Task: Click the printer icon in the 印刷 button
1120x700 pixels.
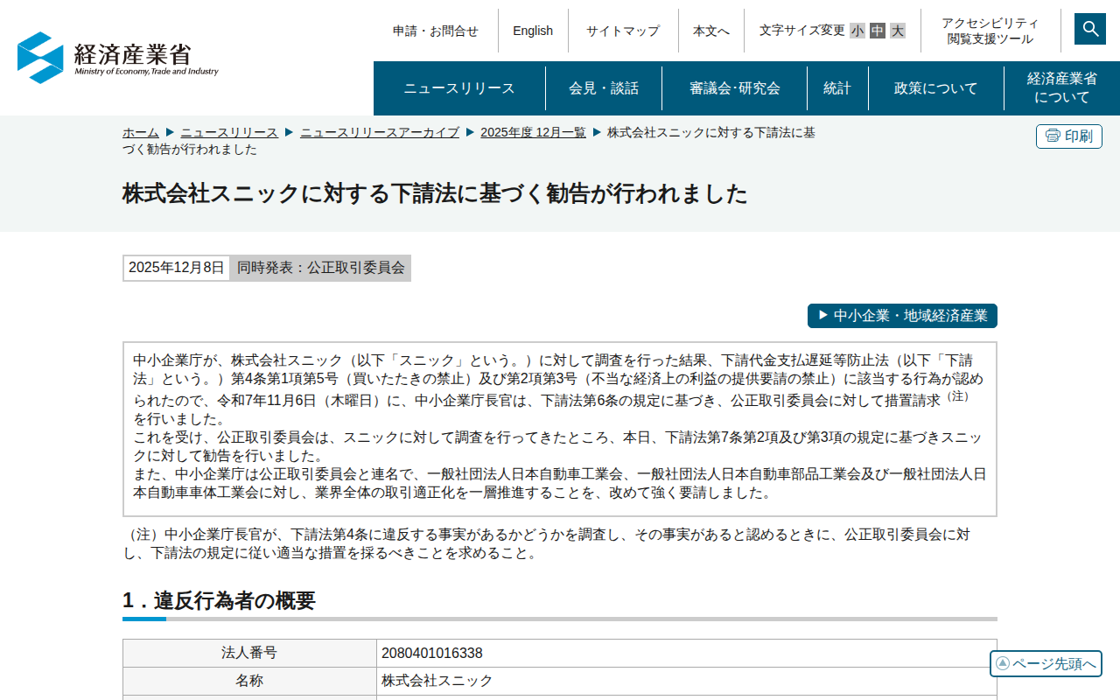Action: [x=1053, y=136]
